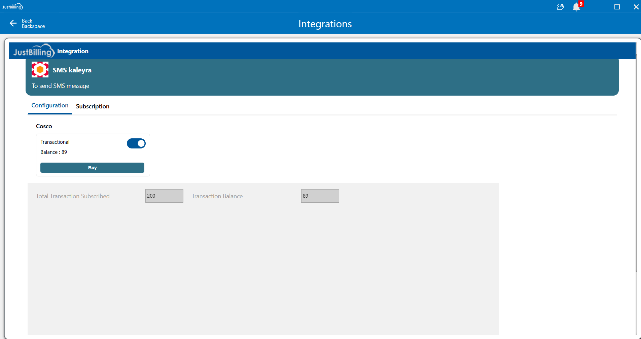Click the JustBilling logo in the Integration banner
This screenshot has width=641, height=339.
point(34,51)
